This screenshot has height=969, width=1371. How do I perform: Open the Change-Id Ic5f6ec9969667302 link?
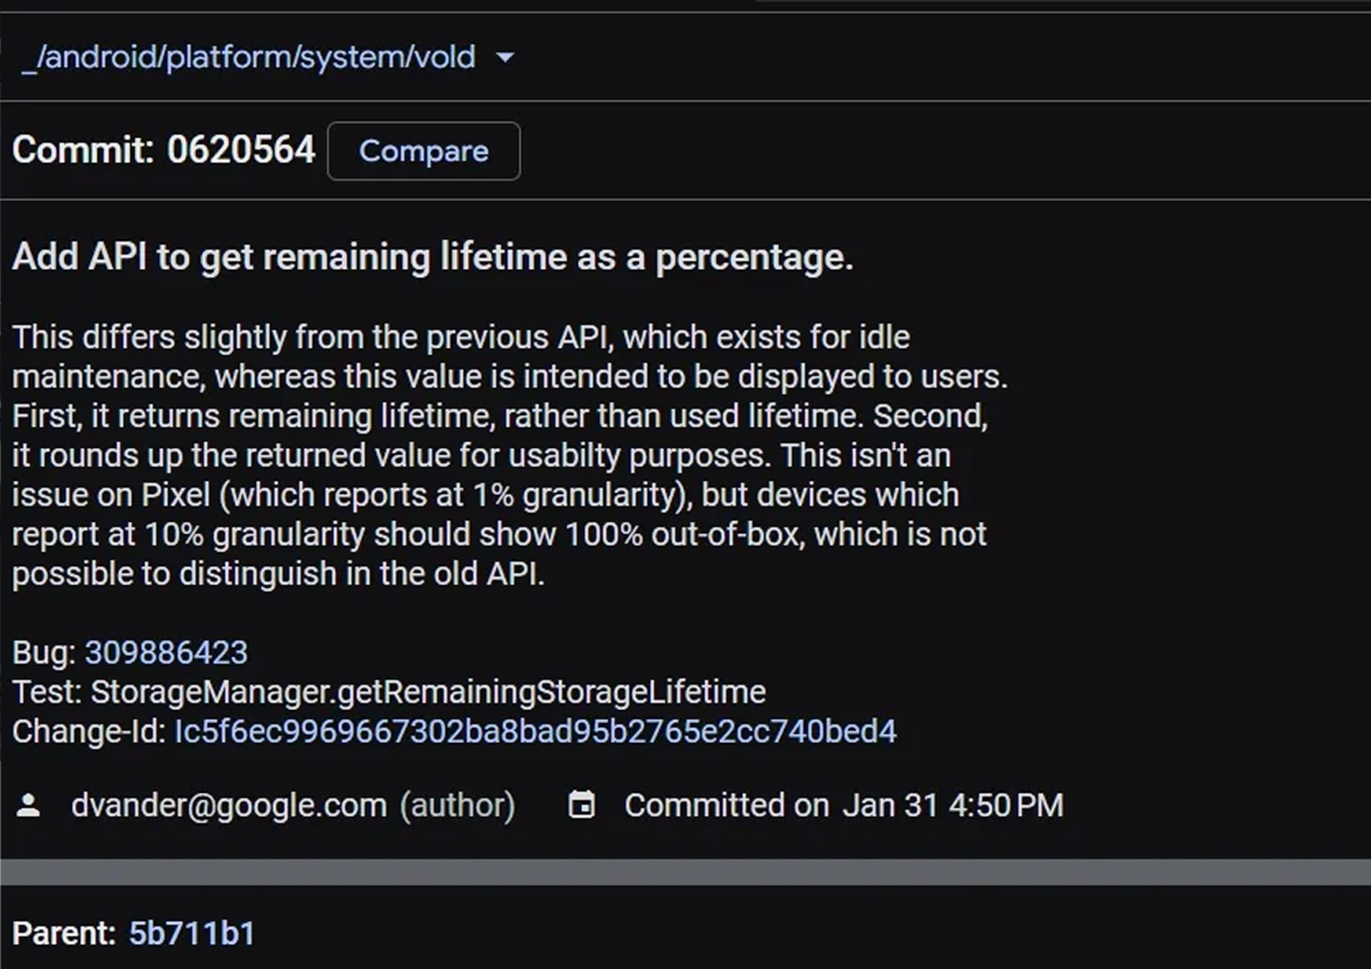coord(535,731)
